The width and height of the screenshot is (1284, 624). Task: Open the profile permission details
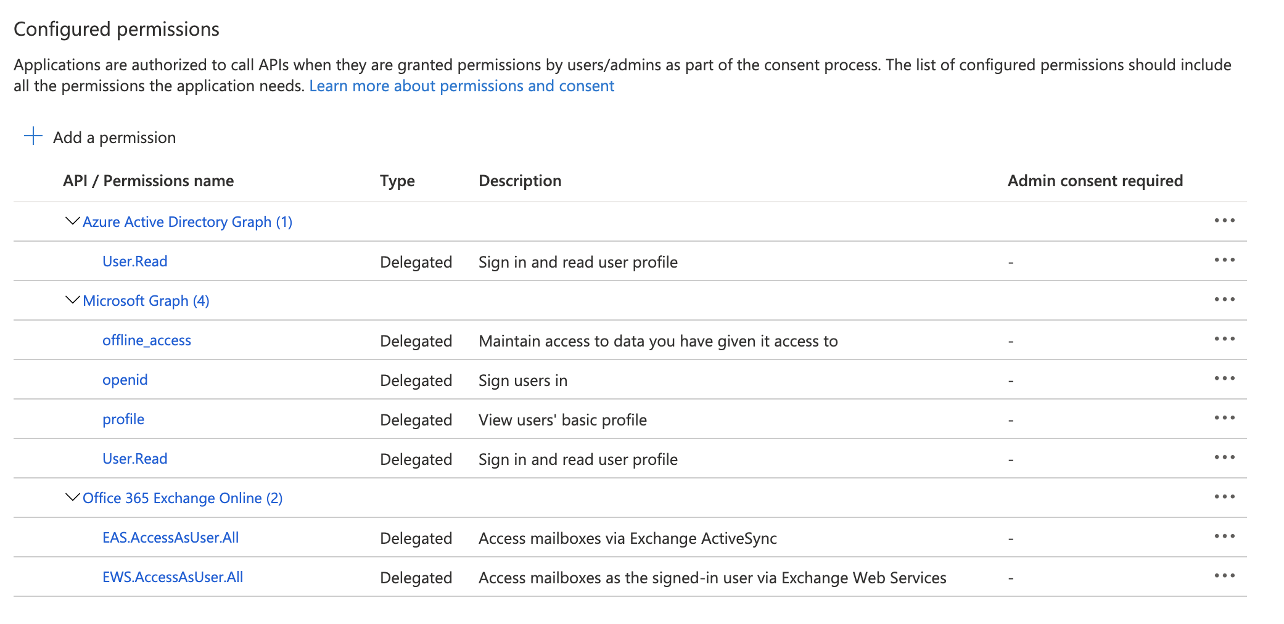[x=123, y=419]
